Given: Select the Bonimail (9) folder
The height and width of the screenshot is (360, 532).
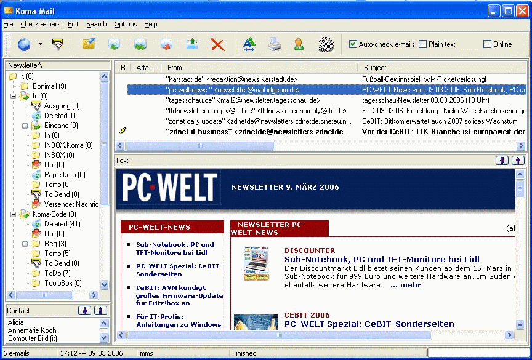Looking at the screenshot, I should 49,86.
